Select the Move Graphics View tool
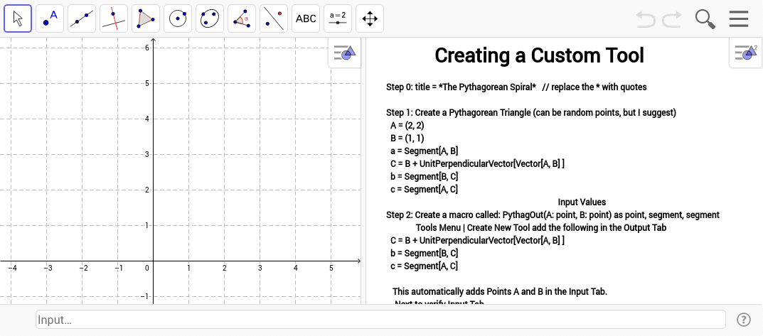 (370, 19)
